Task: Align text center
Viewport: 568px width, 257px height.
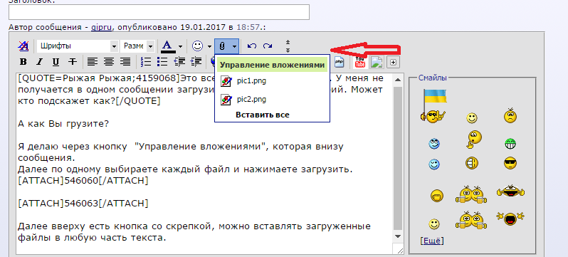Action: (x=109, y=62)
